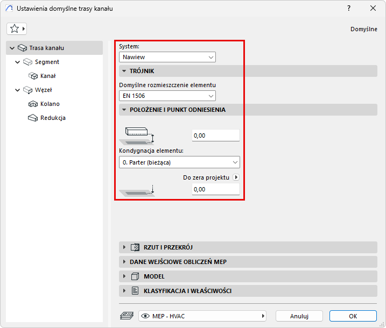The image size is (386, 328).
Task: Open the Do zera projektu arrow menu
Action: tap(236, 177)
